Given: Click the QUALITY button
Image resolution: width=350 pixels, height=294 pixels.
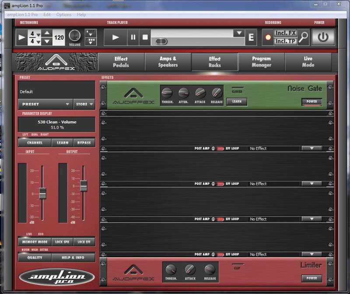Looking at the screenshot, I should pyautogui.click(x=35, y=257).
